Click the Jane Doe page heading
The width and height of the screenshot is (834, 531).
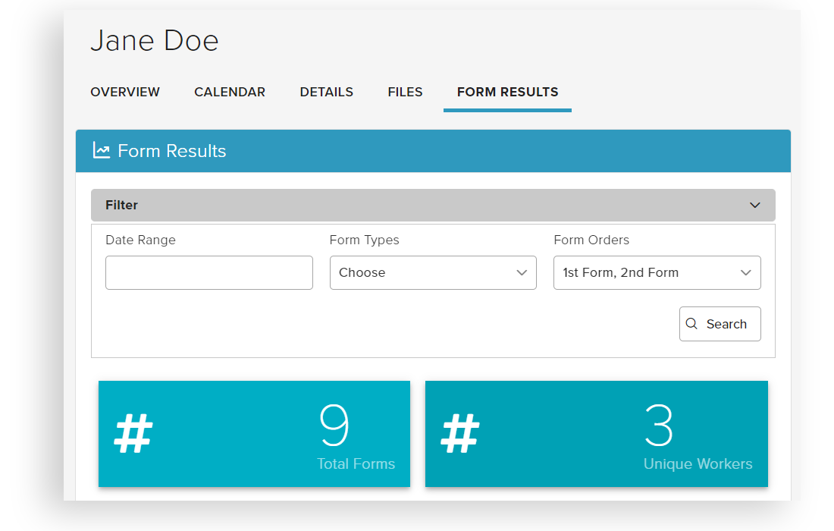[x=155, y=41]
